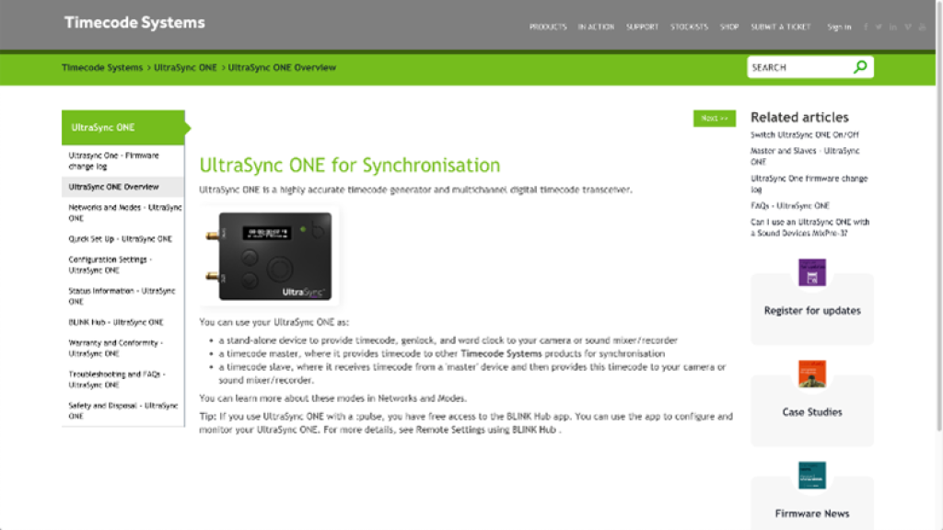Click the Timecode Systems breadcrumb link
The image size is (943, 530).
click(102, 67)
